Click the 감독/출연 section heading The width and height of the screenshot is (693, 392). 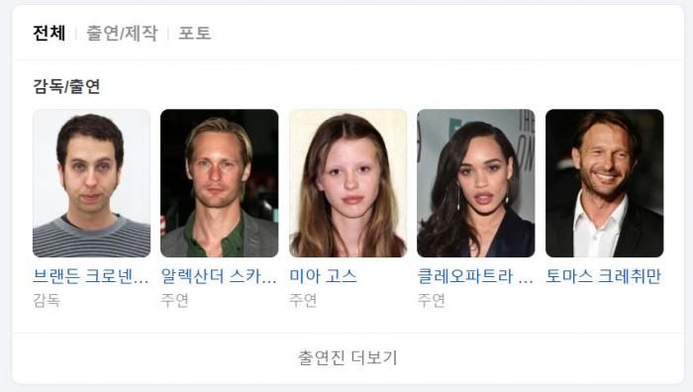(66, 86)
